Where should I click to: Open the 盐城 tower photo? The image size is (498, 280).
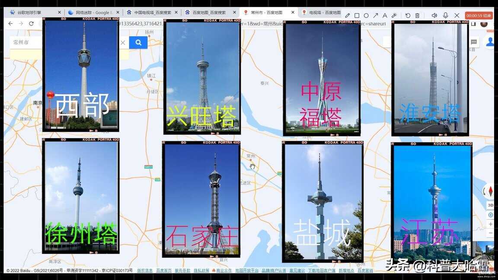pos(322,202)
